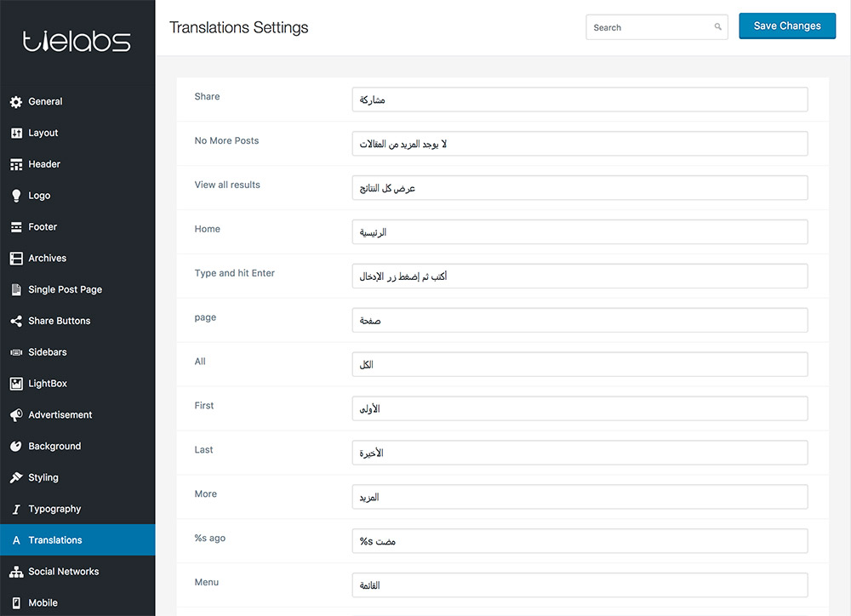Open Share Buttons settings

(77, 322)
